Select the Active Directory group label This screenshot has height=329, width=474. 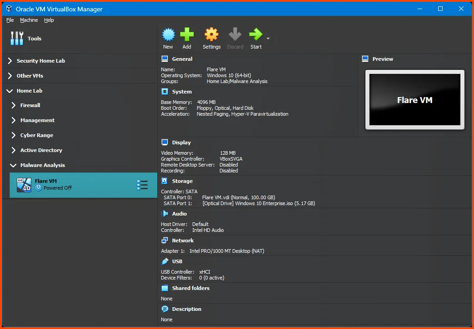(x=41, y=150)
